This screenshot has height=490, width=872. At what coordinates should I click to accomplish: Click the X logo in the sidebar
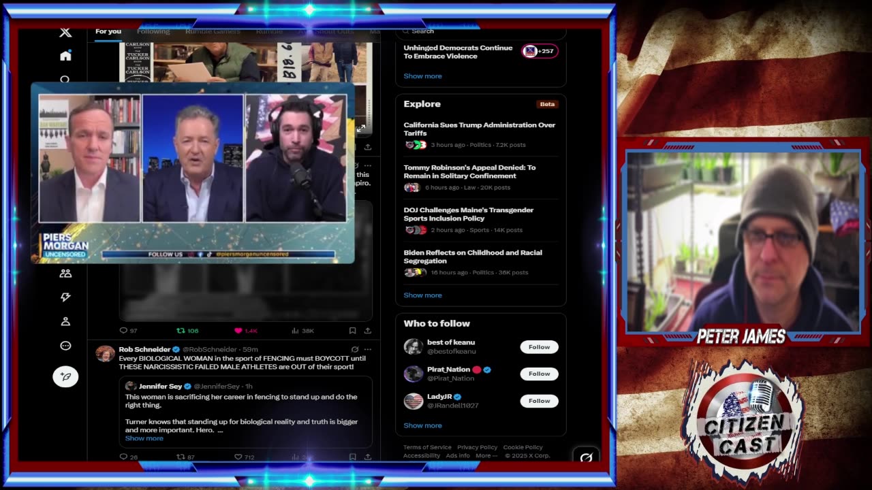[65, 32]
